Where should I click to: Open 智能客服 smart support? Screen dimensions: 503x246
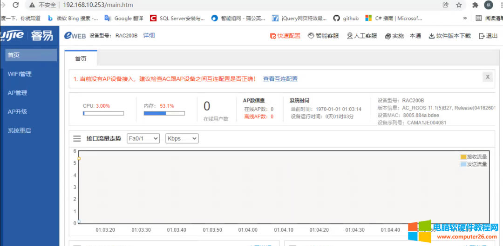323,36
